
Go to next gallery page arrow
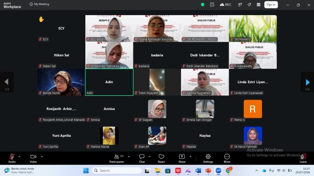click(308, 82)
